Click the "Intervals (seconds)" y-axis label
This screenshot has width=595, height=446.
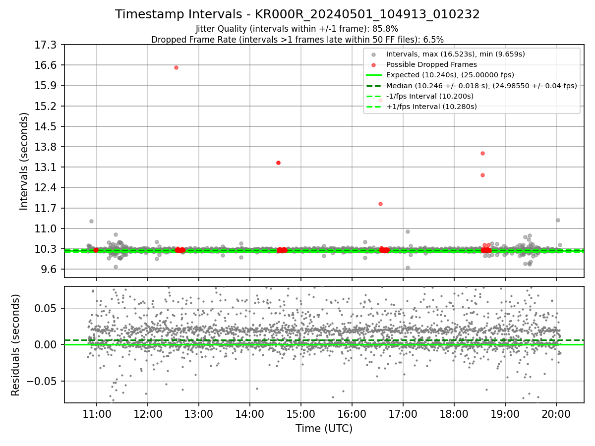pos(24,161)
